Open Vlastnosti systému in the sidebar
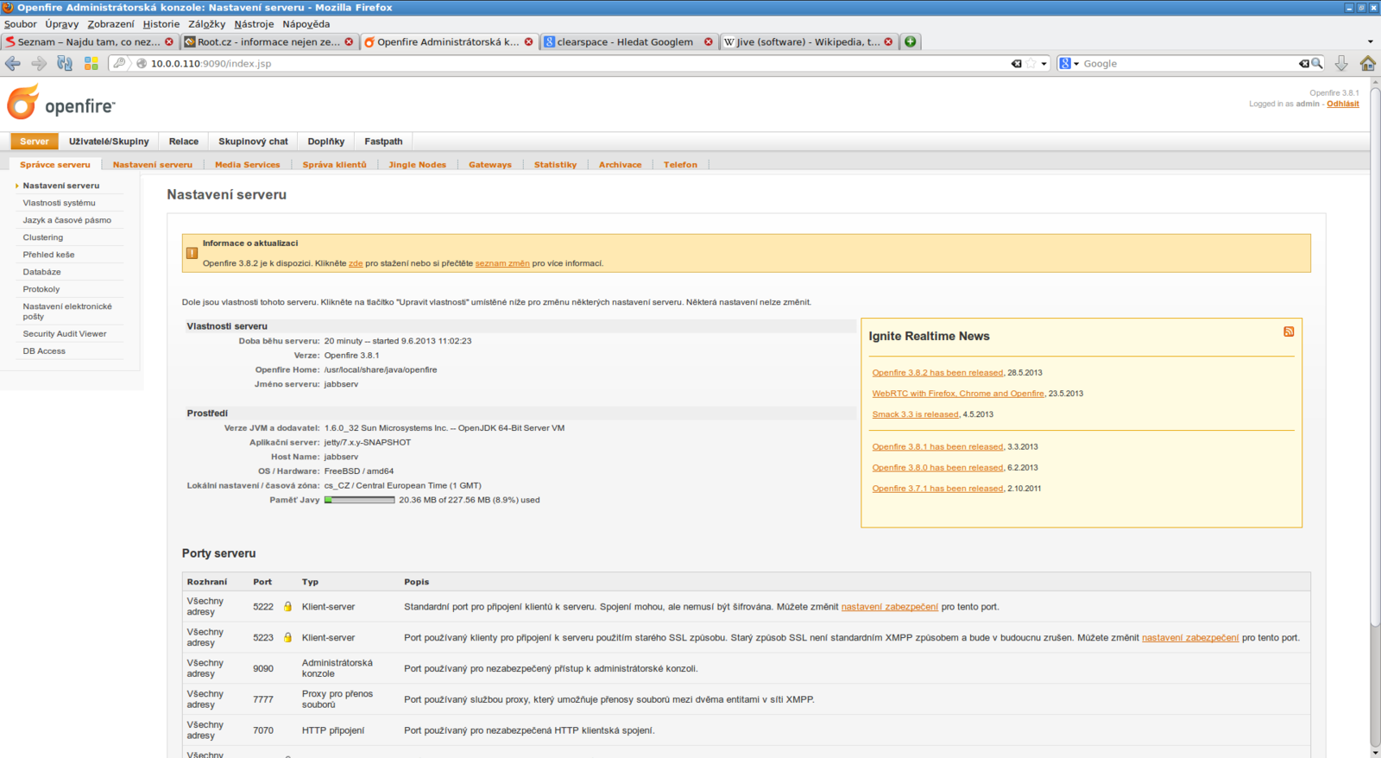Image resolution: width=1381 pixels, height=758 pixels. [60, 203]
